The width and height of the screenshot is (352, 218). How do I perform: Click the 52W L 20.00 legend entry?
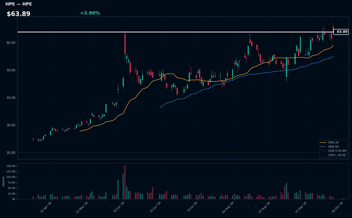[334, 155]
